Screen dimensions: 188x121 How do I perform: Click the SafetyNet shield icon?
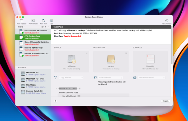[95, 78]
